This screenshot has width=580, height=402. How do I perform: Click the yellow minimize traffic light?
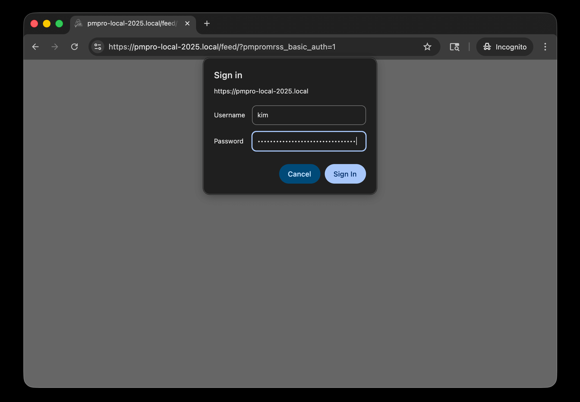47,24
